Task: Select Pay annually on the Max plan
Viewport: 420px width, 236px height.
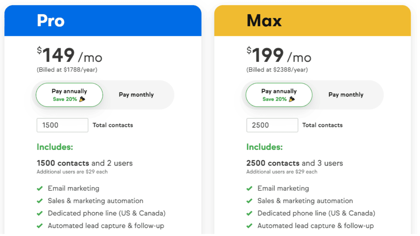Action: [x=279, y=95]
